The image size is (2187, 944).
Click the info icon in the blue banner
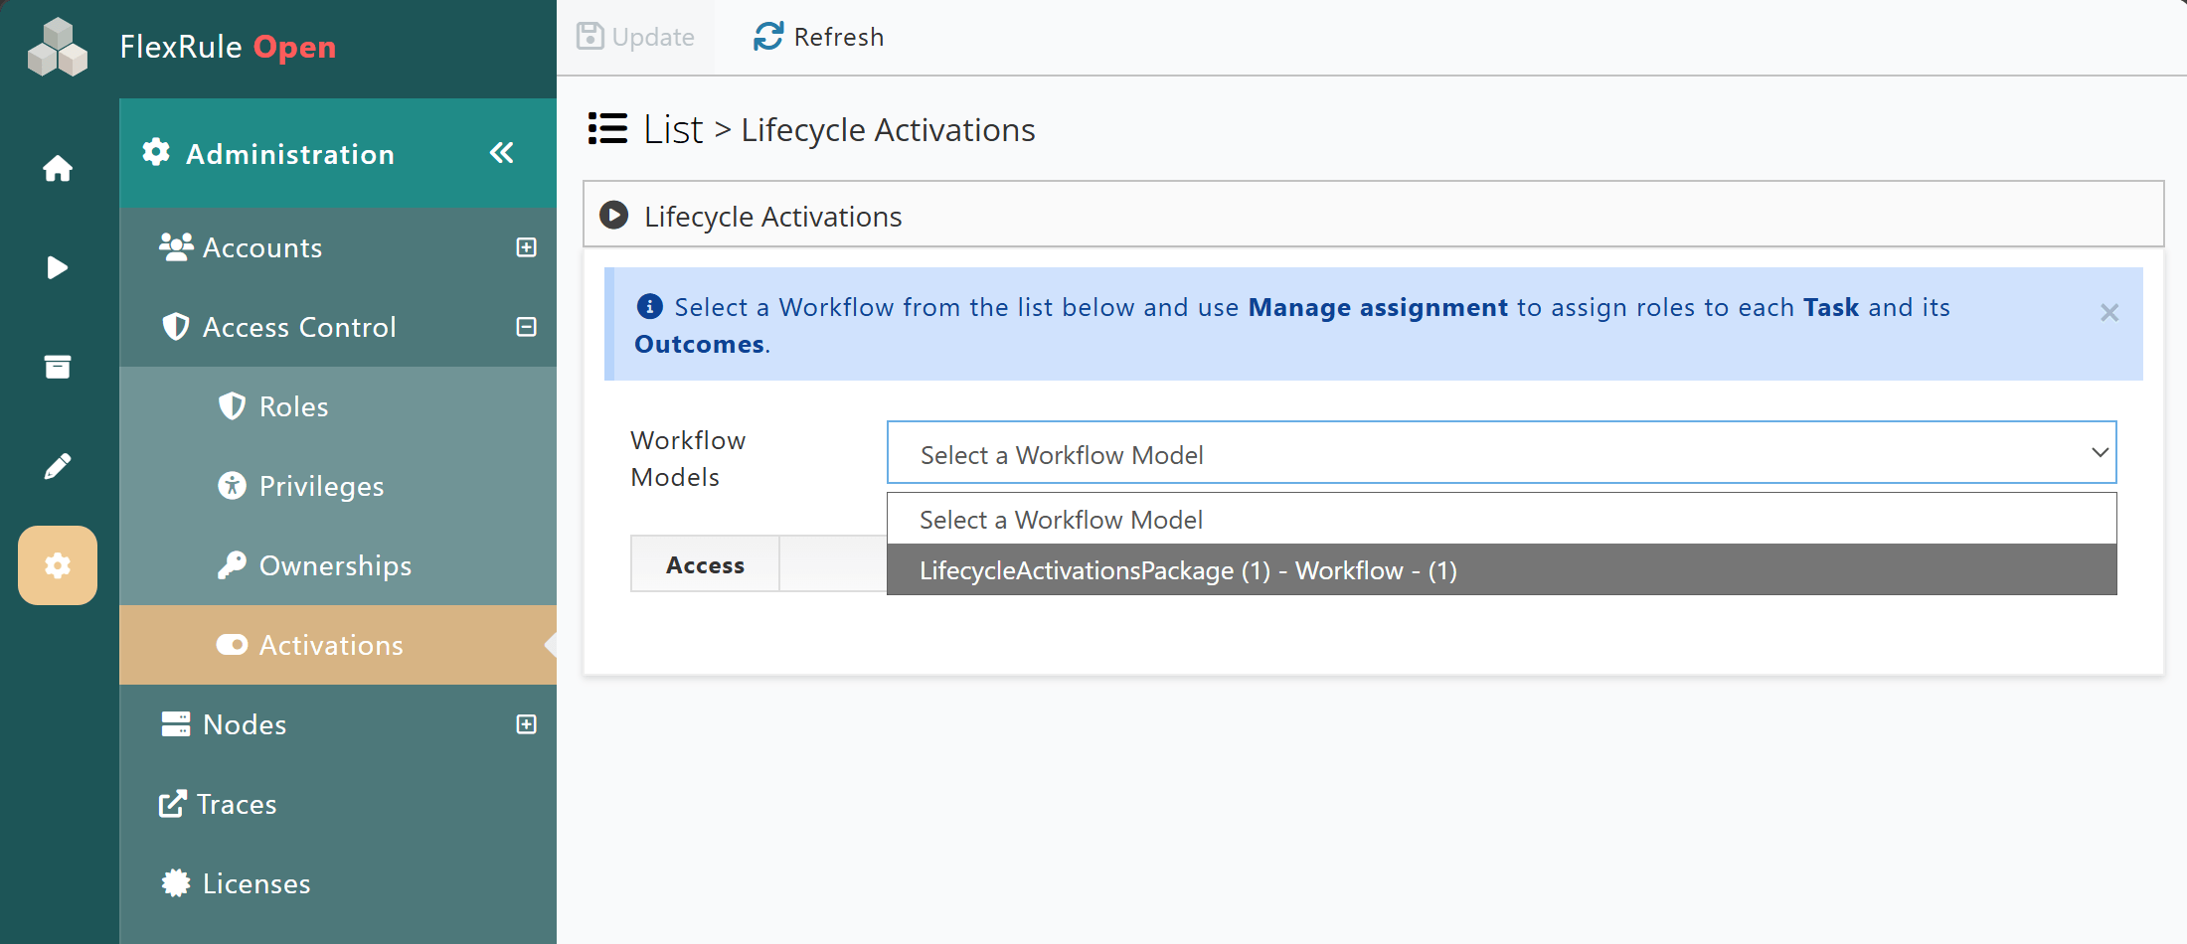point(649,306)
